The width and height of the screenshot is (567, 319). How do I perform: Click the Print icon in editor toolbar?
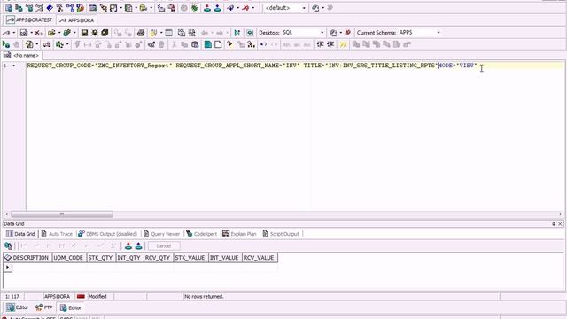coord(141,33)
